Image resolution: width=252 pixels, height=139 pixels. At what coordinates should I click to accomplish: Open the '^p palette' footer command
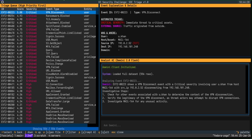(x=243, y=132)
